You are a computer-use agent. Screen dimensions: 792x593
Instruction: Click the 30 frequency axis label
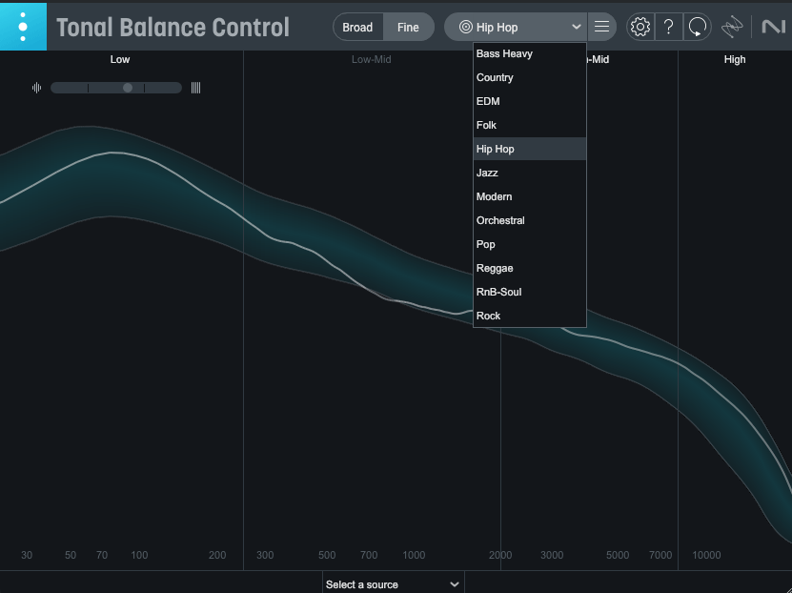coord(27,555)
